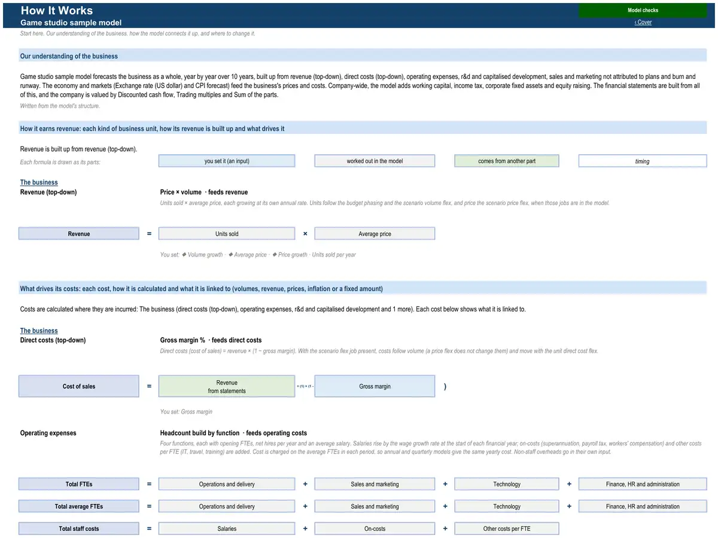
Task: Select "Our understanding of the business" section header
Action: (363, 56)
